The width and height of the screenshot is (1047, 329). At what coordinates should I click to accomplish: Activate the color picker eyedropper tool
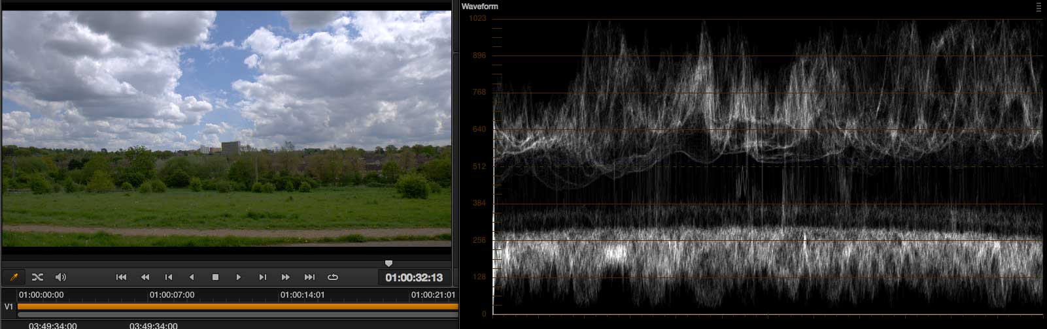[14, 277]
